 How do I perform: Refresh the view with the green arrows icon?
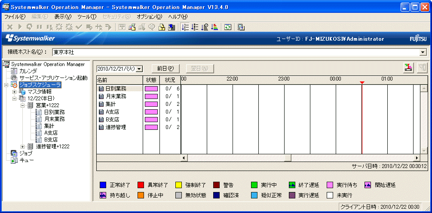point(227,27)
